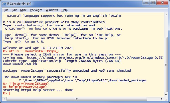
Task: Click the library(Power2Stage) command line
Action: pyautogui.click(x=28, y=84)
